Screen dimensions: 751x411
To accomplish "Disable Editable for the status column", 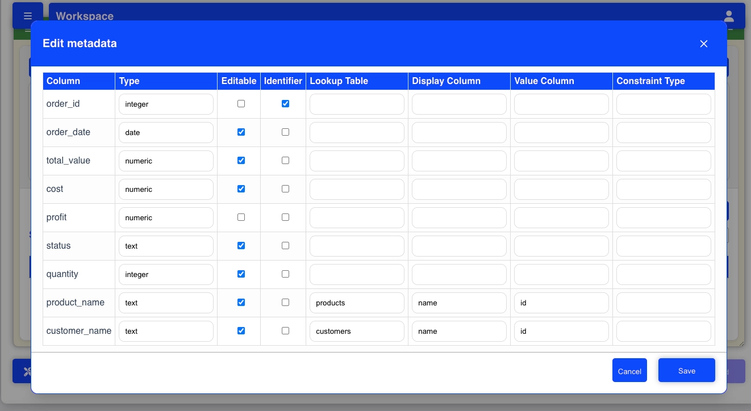I will coord(241,246).
